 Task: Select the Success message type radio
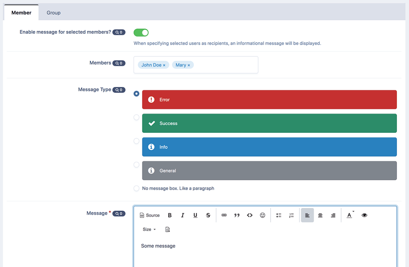[136, 117]
